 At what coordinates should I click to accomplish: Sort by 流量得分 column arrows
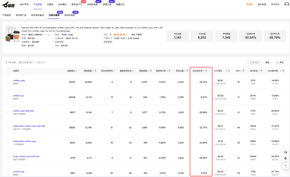point(77,71)
